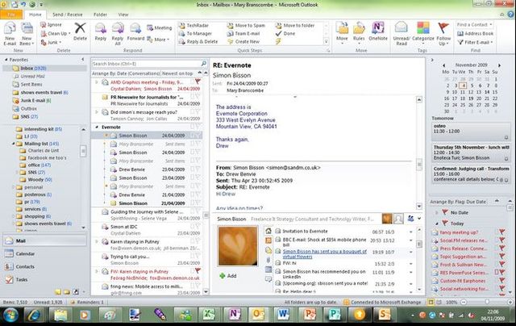Click the Meeting reply button
The image size is (516, 326).
[160, 27]
